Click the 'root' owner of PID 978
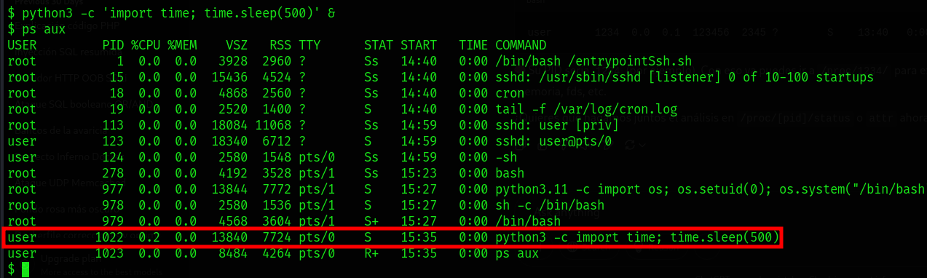The image size is (927, 278). point(22,205)
